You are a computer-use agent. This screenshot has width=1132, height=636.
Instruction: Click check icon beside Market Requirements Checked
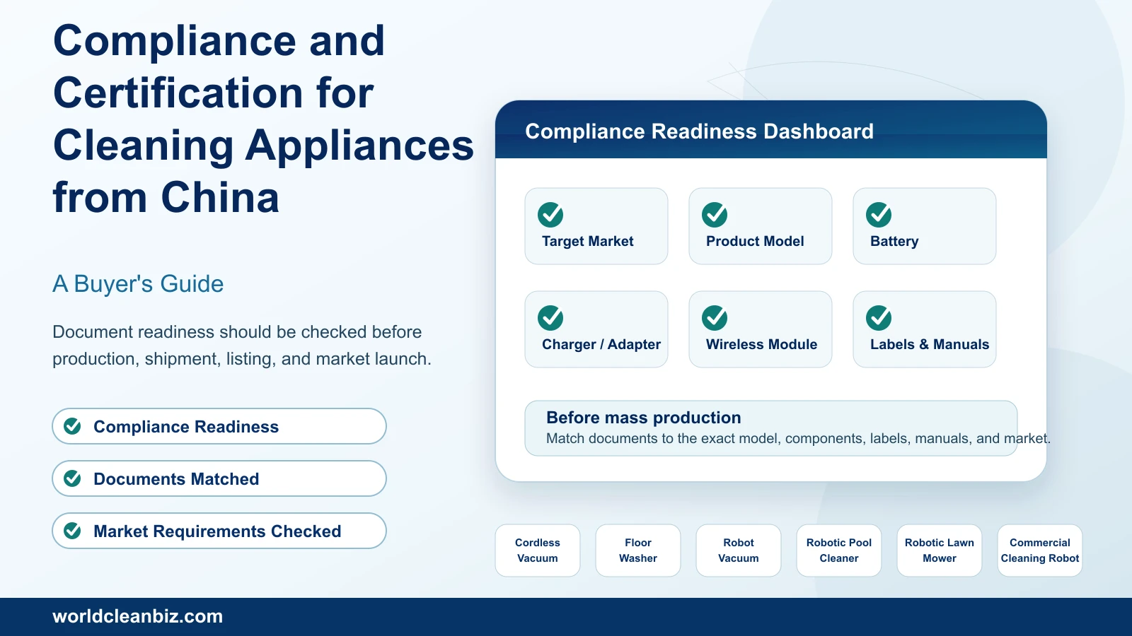point(72,531)
